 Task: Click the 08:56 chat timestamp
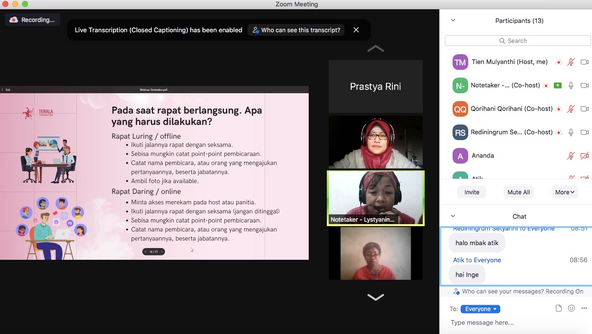578,260
